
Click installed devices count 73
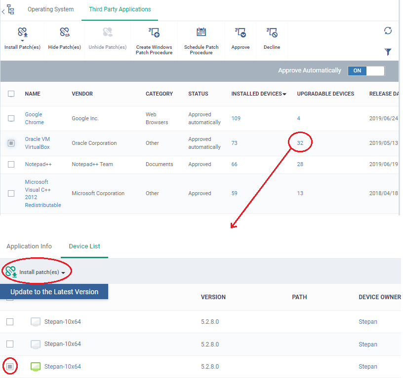(234, 143)
